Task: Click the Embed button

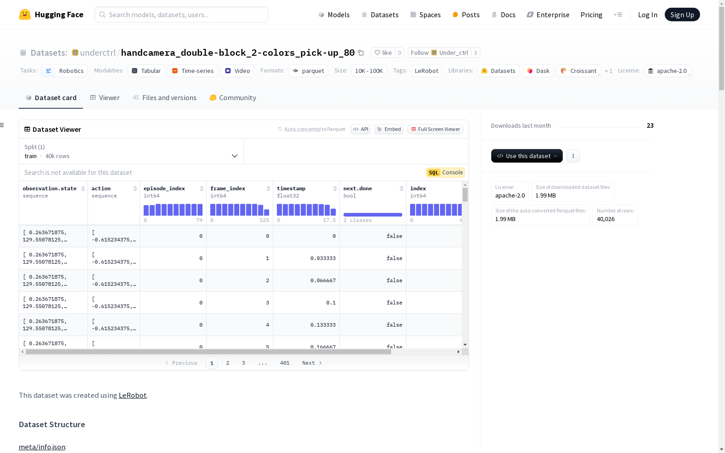Action: [389, 129]
